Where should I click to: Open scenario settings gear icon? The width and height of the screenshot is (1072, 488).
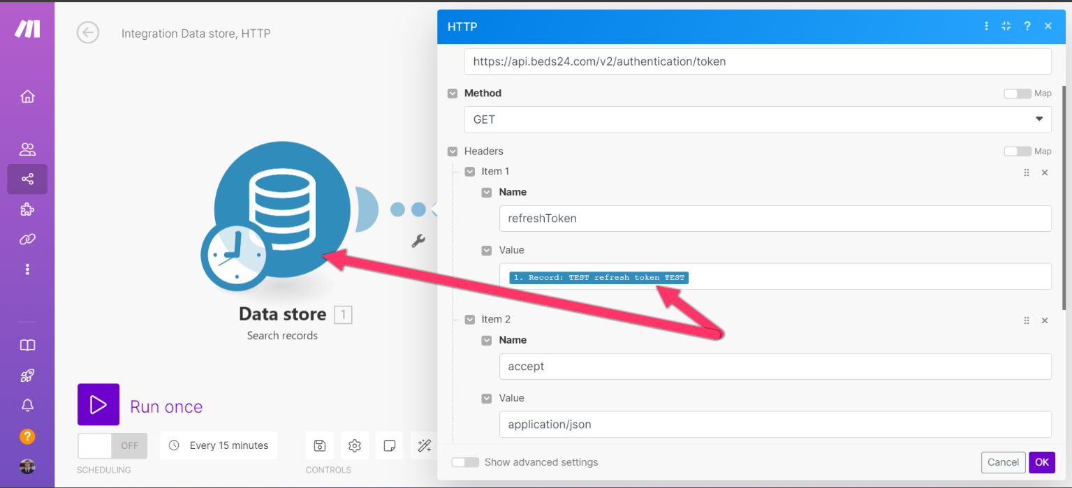[x=355, y=445]
